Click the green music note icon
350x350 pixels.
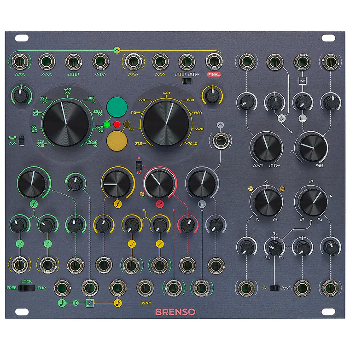[62, 303]
